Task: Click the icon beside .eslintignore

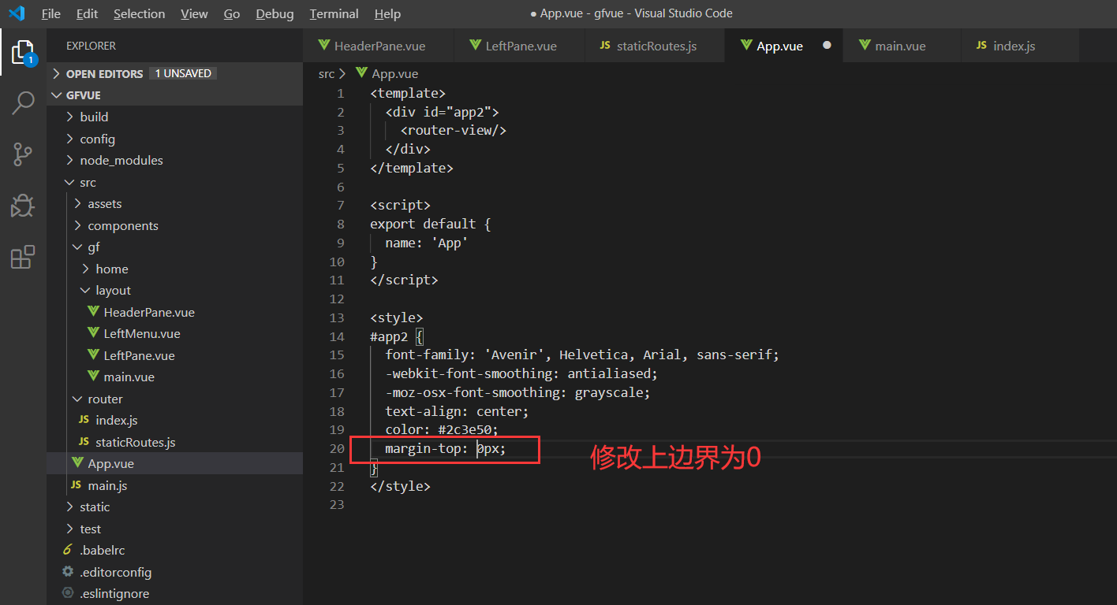Action: coord(68,593)
